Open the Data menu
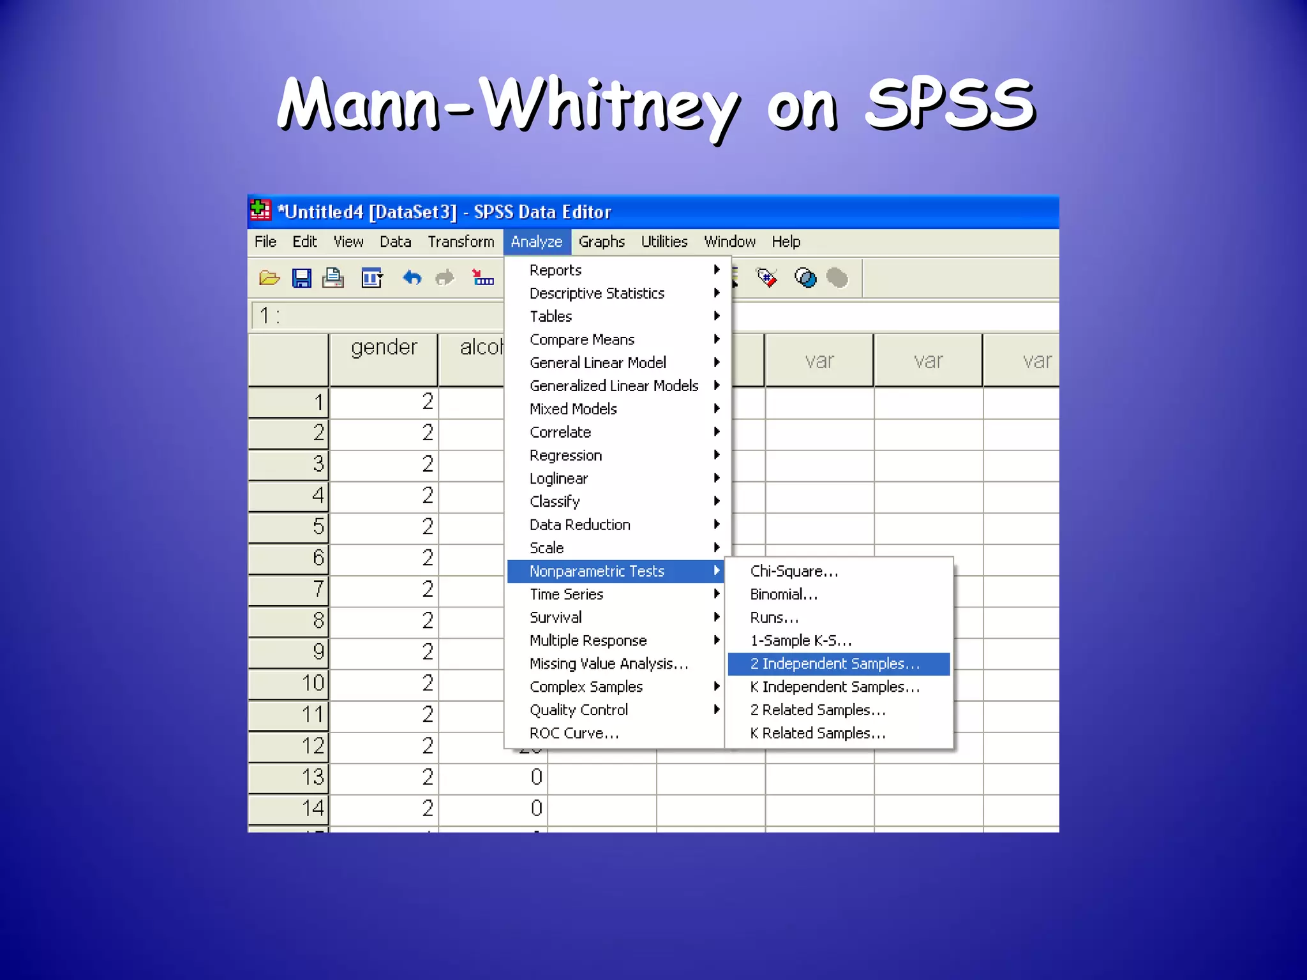The width and height of the screenshot is (1307, 980). click(396, 242)
